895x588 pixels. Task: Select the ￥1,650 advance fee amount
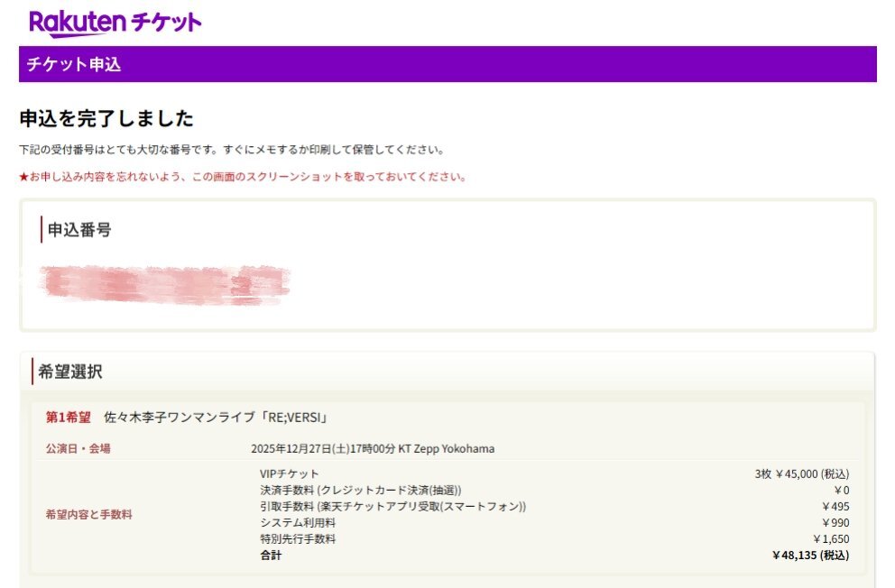point(831,539)
